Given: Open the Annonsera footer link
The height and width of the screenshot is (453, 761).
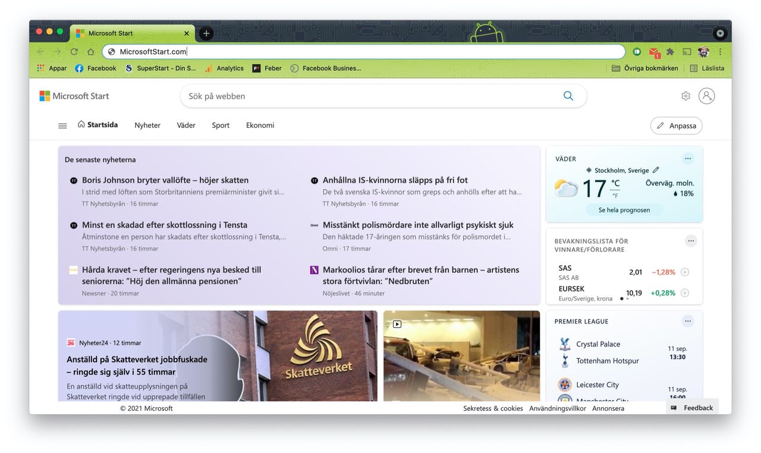Looking at the screenshot, I should [x=608, y=408].
